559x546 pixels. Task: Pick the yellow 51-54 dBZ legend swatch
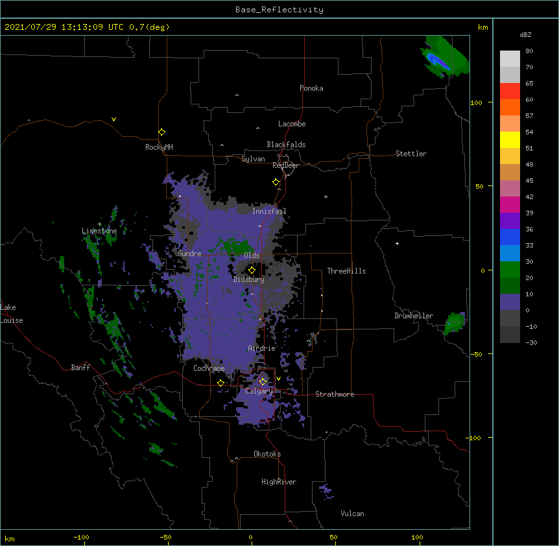510,139
